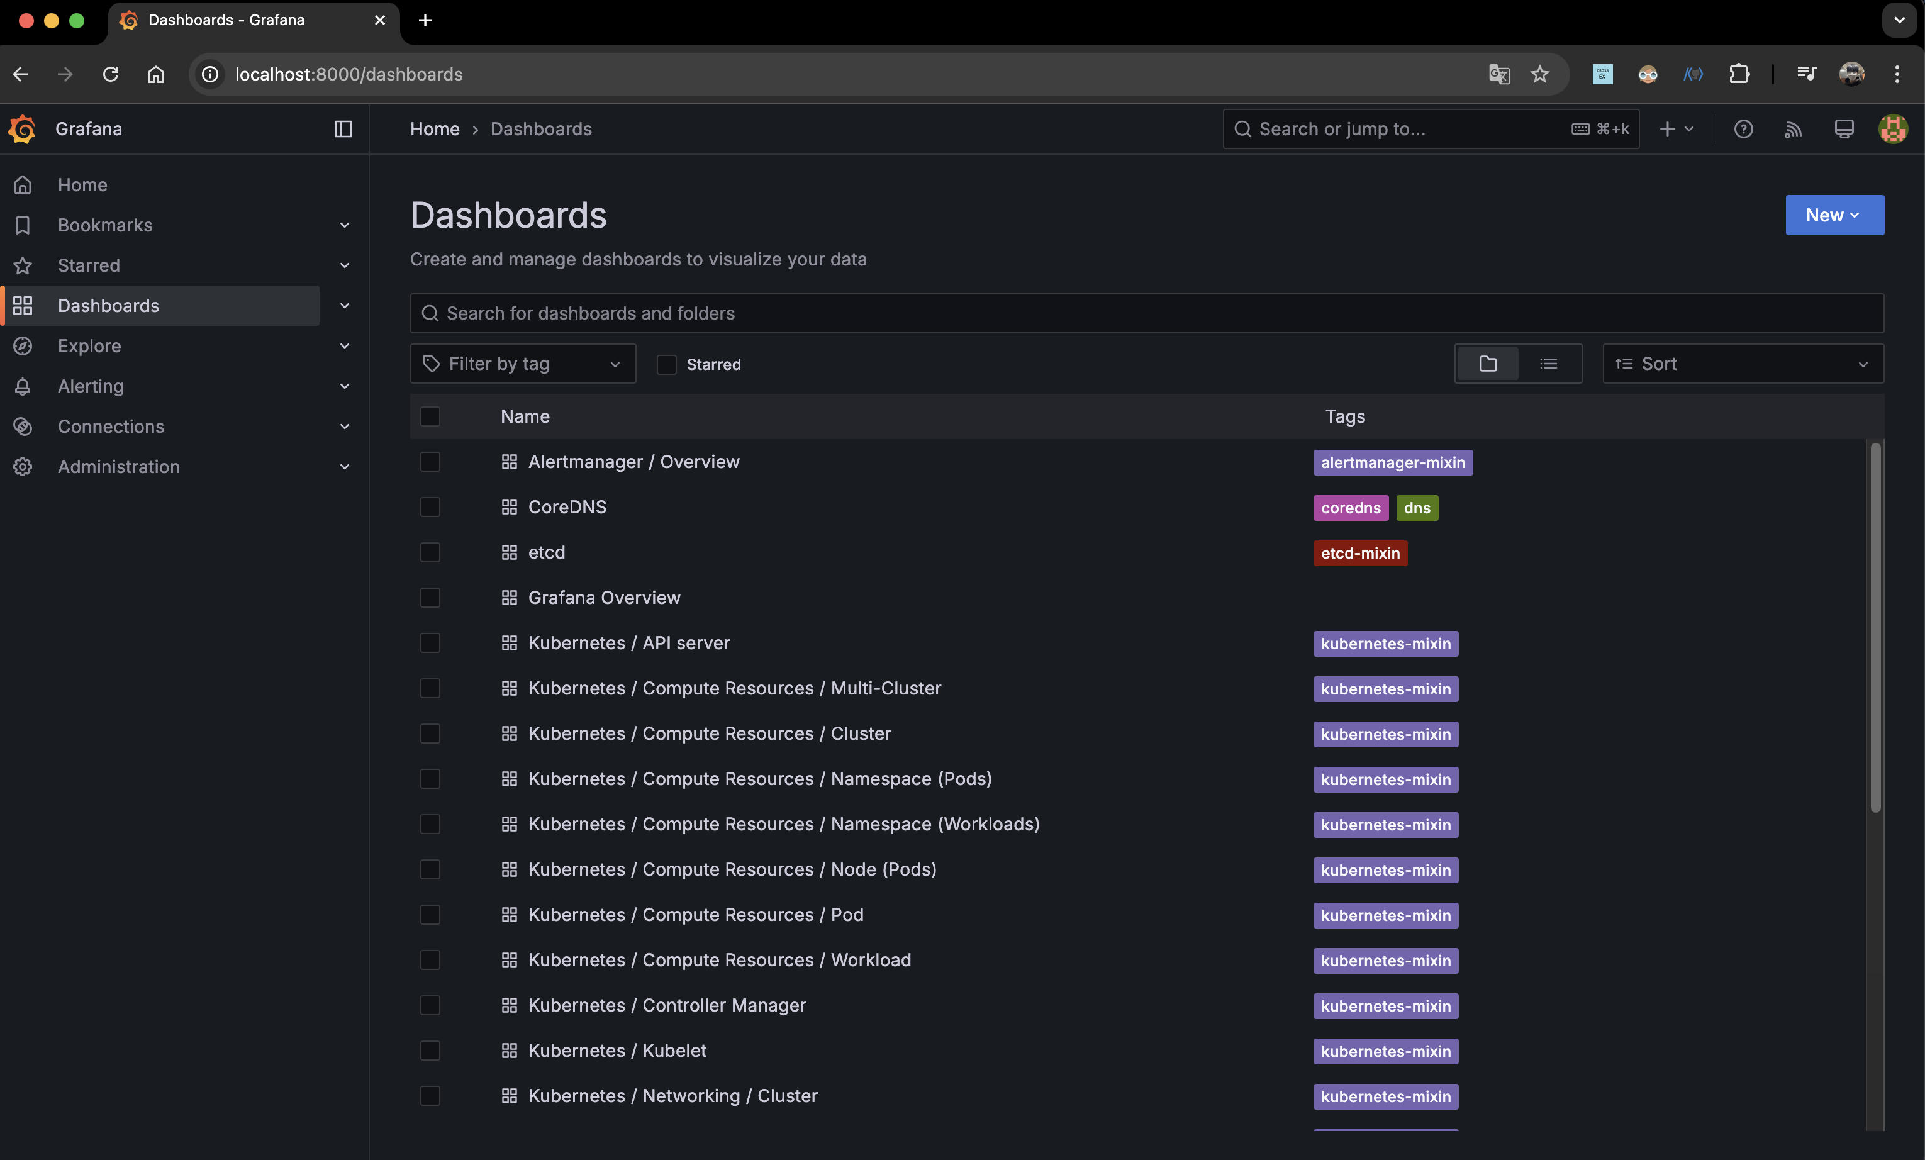Select the CoreDNS row checkbox
The width and height of the screenshot is (1925, 1160).
[x=430, y=507]
